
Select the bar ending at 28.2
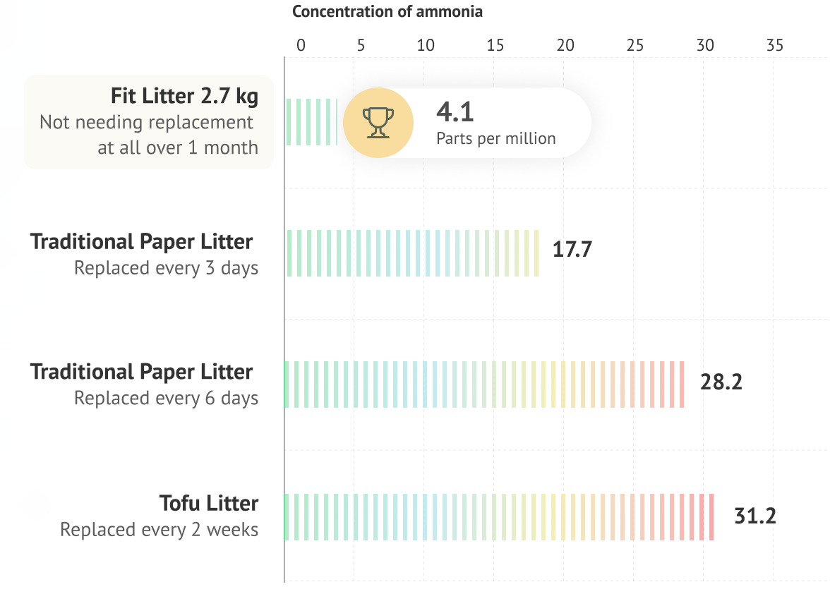484,384
